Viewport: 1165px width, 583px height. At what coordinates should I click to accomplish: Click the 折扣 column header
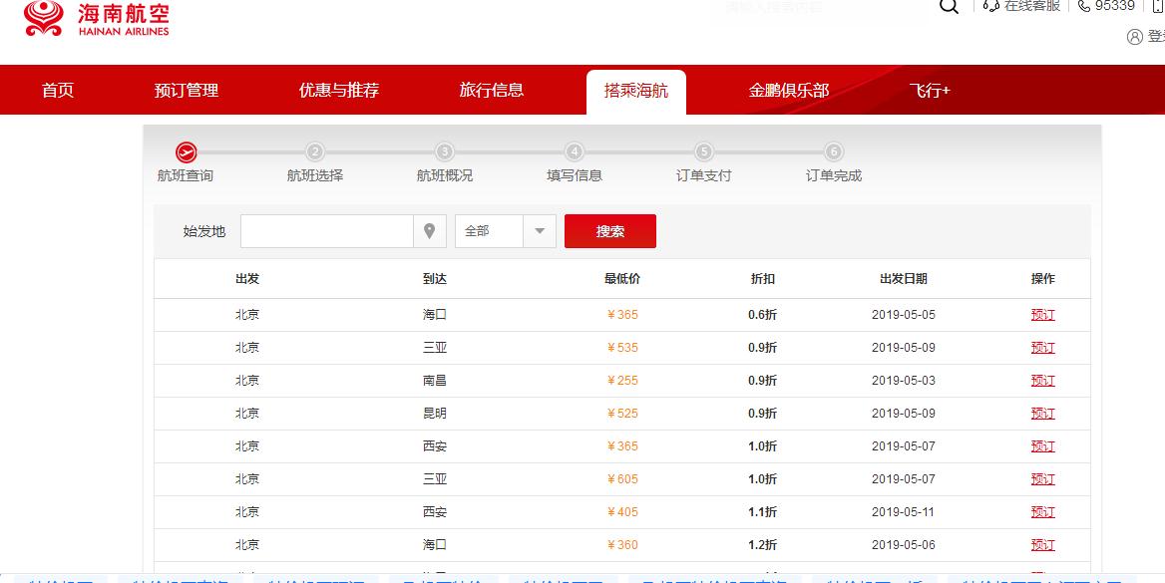762,279
